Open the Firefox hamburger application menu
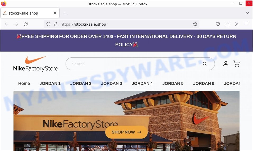 [x=246, y=24]
